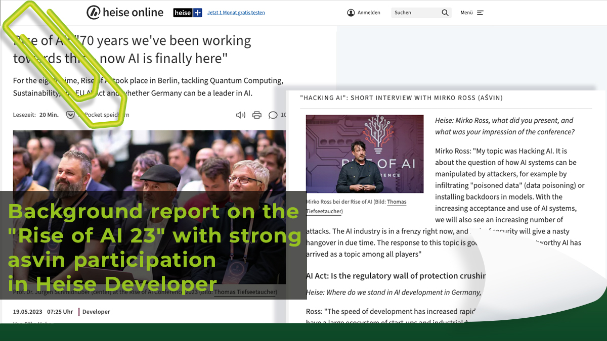Open comments via the speech bubble icon

click(273, 115)
